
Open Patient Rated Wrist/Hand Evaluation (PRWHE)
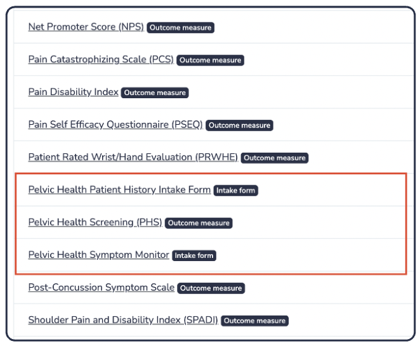(133, 157)
